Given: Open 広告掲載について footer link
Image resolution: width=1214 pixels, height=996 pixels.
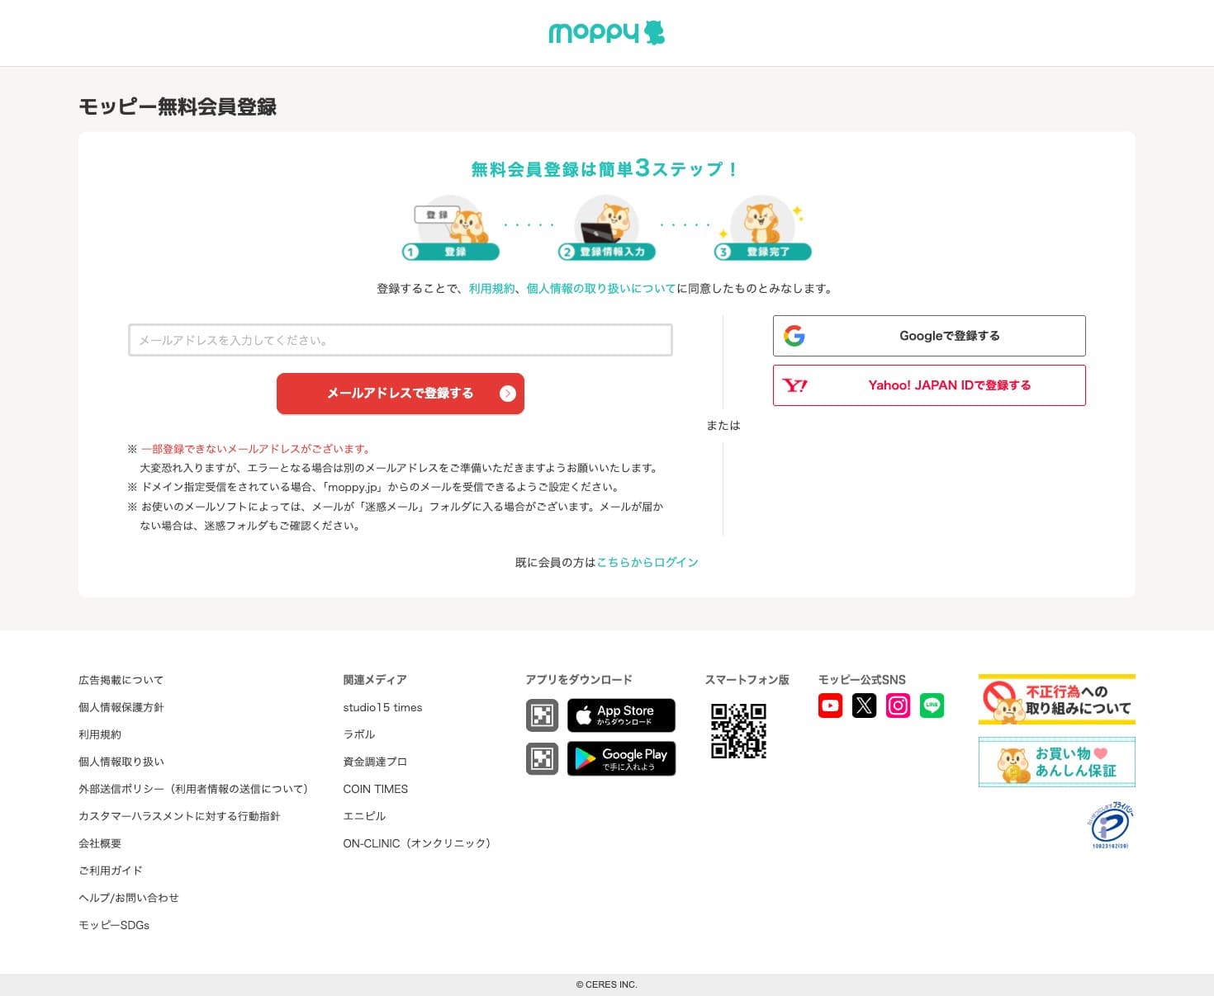Looking at the screenshot, I should (121, 680).
